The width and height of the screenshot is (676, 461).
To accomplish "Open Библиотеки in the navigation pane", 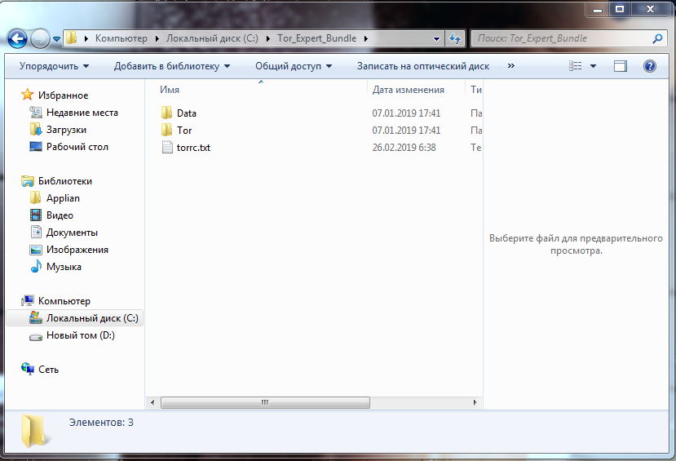I will coord(65,181).
